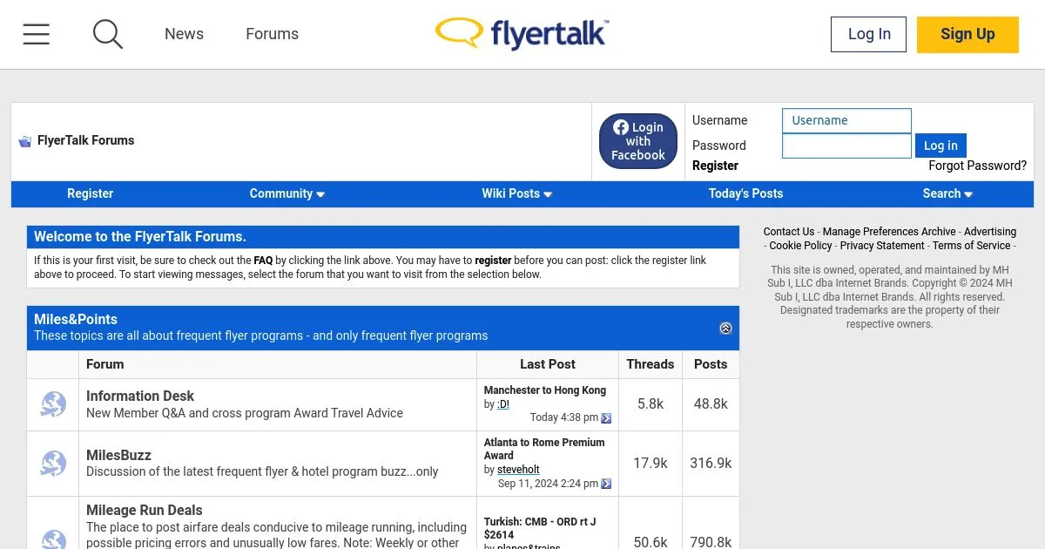The image size is (1045, 549).
Task: Open the FlyerTalk Forums breadcrumb link
Action: [85, 140]
